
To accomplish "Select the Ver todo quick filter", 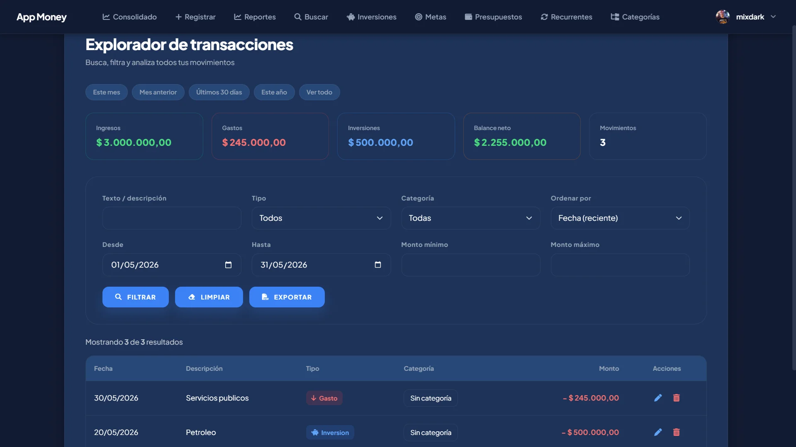I will coord(319,92).
